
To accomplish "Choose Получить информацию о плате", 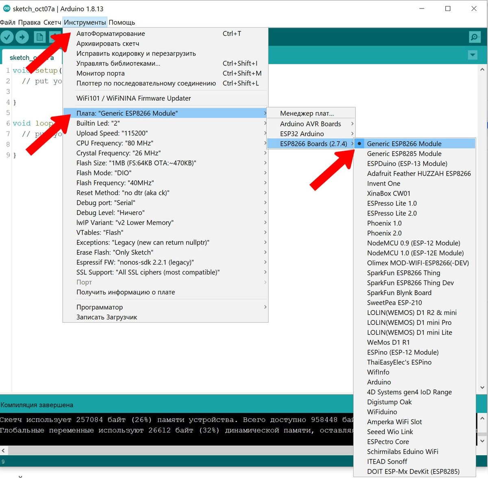I will click(166, 292).
